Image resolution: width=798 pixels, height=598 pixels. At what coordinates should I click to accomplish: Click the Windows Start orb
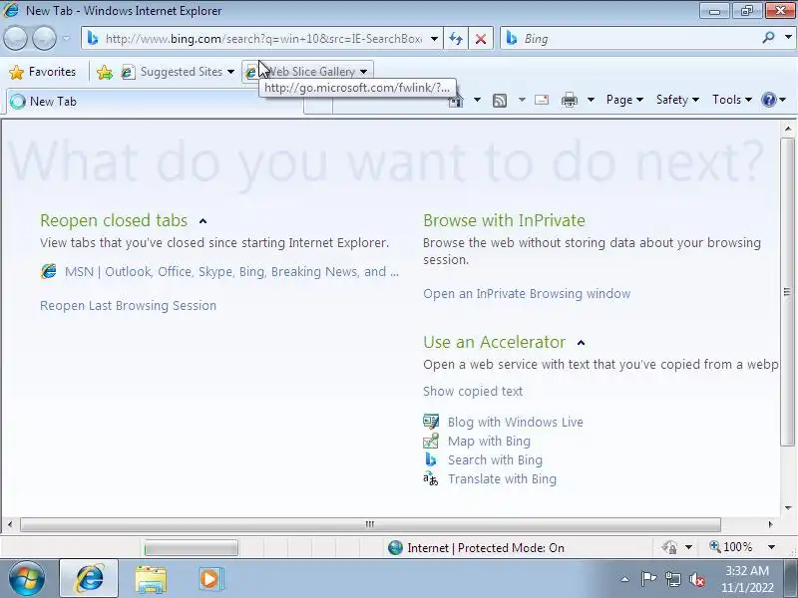[27, 579]
